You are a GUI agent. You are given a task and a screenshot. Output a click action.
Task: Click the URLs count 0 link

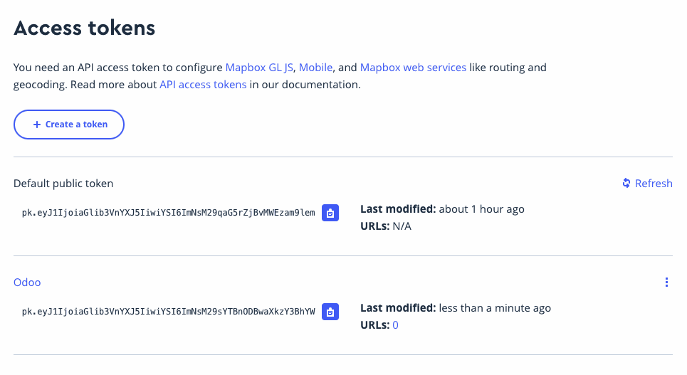click(x=395, y=325)
